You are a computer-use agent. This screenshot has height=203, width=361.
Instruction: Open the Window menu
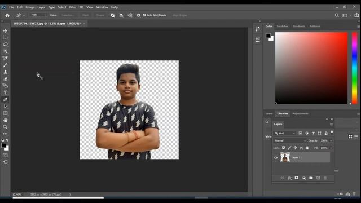point(102,7)
